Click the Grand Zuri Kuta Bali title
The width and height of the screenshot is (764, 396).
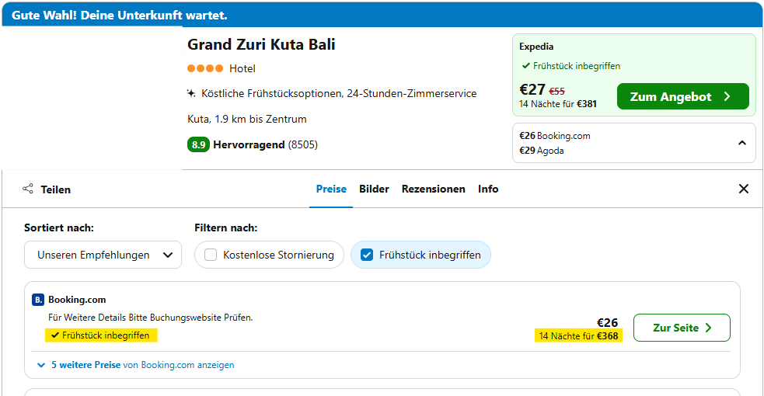261,45
